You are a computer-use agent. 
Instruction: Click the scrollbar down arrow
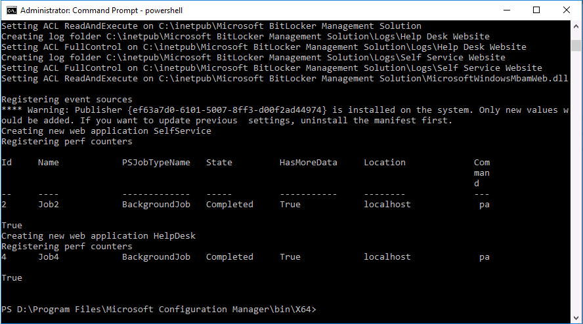point(576,318)
